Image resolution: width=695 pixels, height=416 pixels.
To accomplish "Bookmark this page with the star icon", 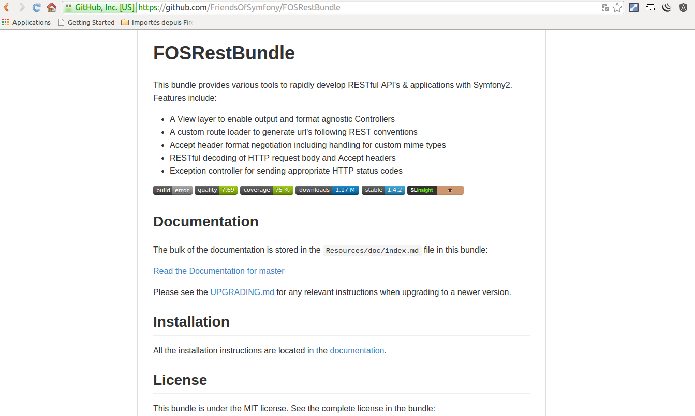I will click(x=617, y=8).
